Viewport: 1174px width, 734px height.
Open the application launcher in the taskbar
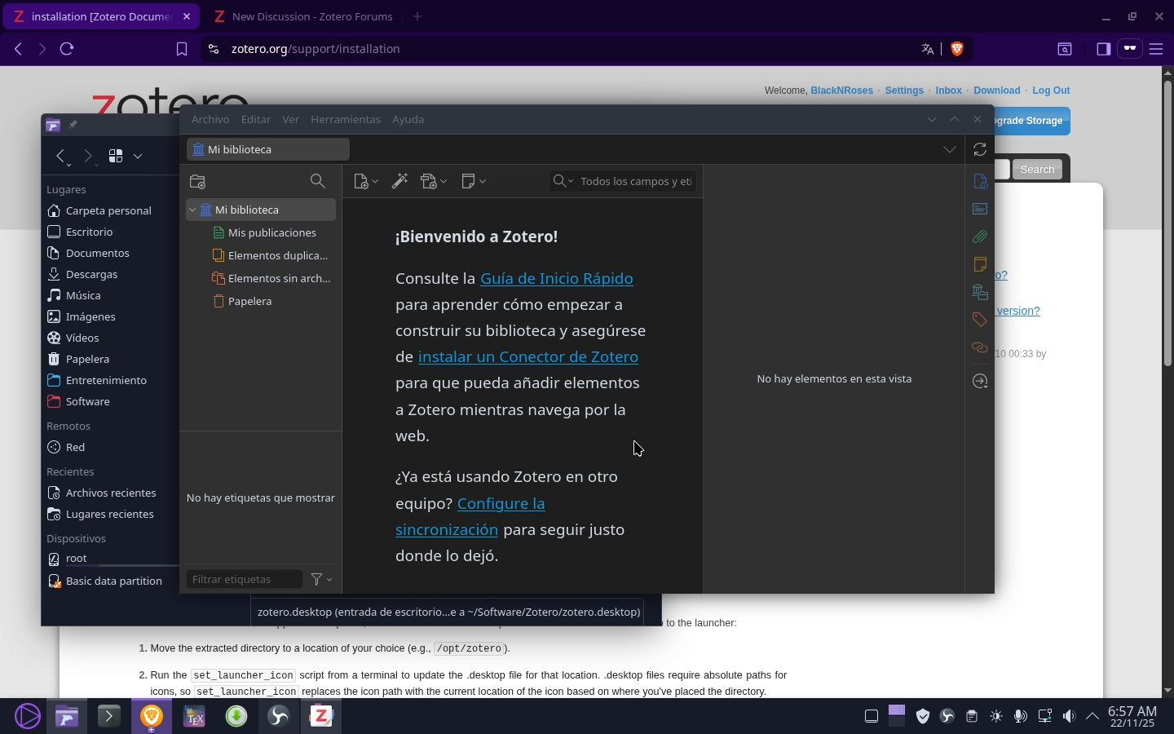[x=28, y=716]
